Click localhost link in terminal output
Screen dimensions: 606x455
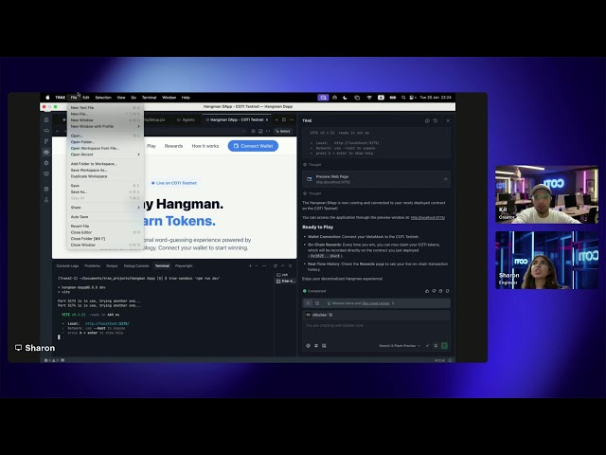click(x=107, y=323)
